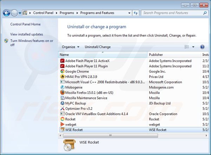This screenshot has height=155, width=211.
Task: Click the Oracle VM VirtualBox icon
Action: click(62, 114)
